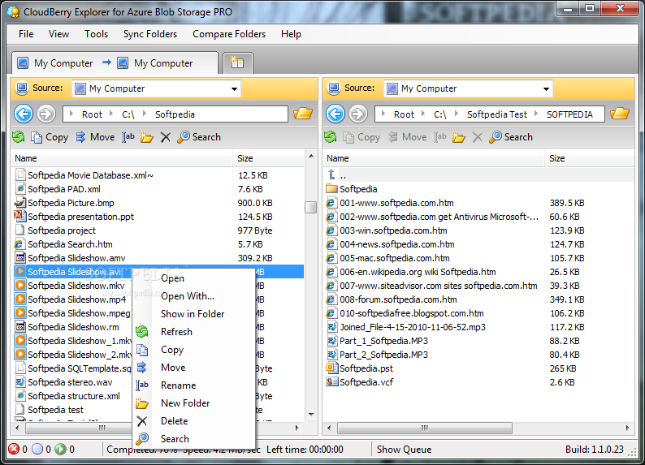Click the right pane new folder icon
Viewport: 645px width, 465px height.
coord(459,137)
